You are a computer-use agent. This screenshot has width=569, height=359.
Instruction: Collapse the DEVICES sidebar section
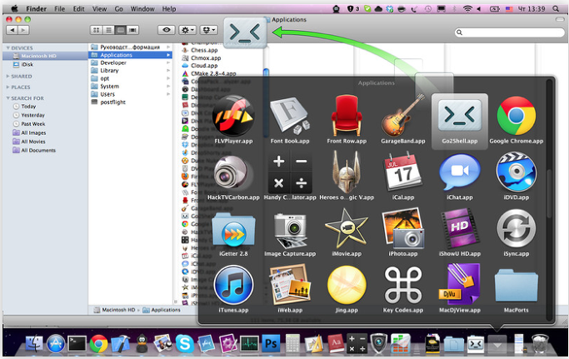[8, 48]
